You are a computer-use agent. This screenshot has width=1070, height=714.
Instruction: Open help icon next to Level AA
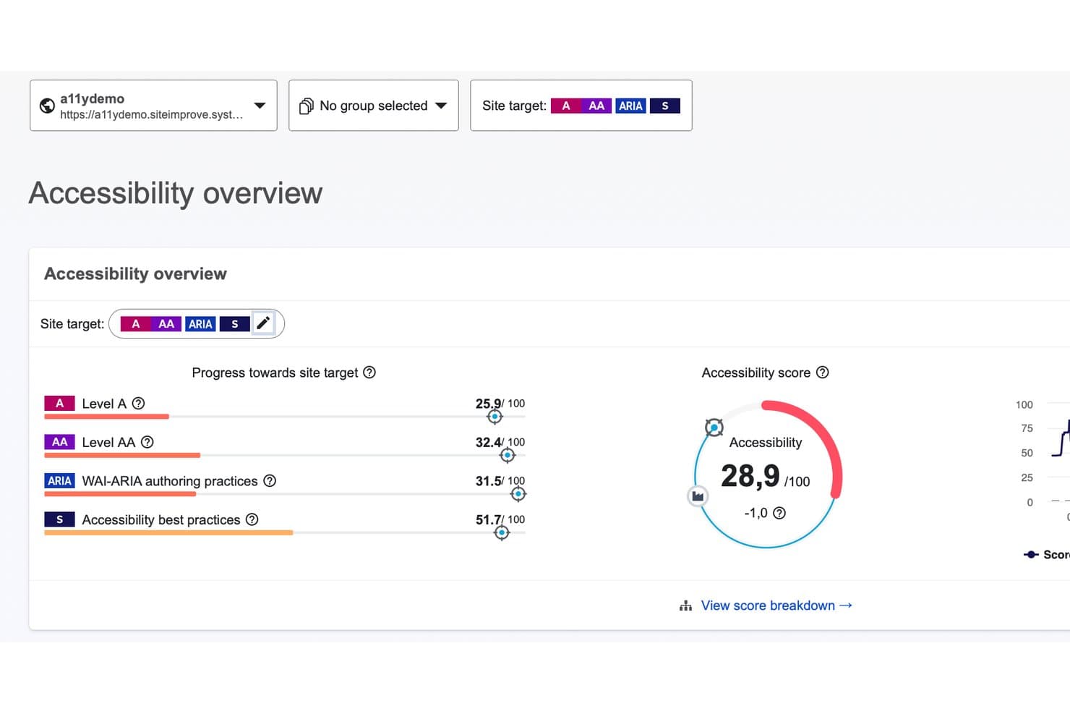tap(147, 442)
